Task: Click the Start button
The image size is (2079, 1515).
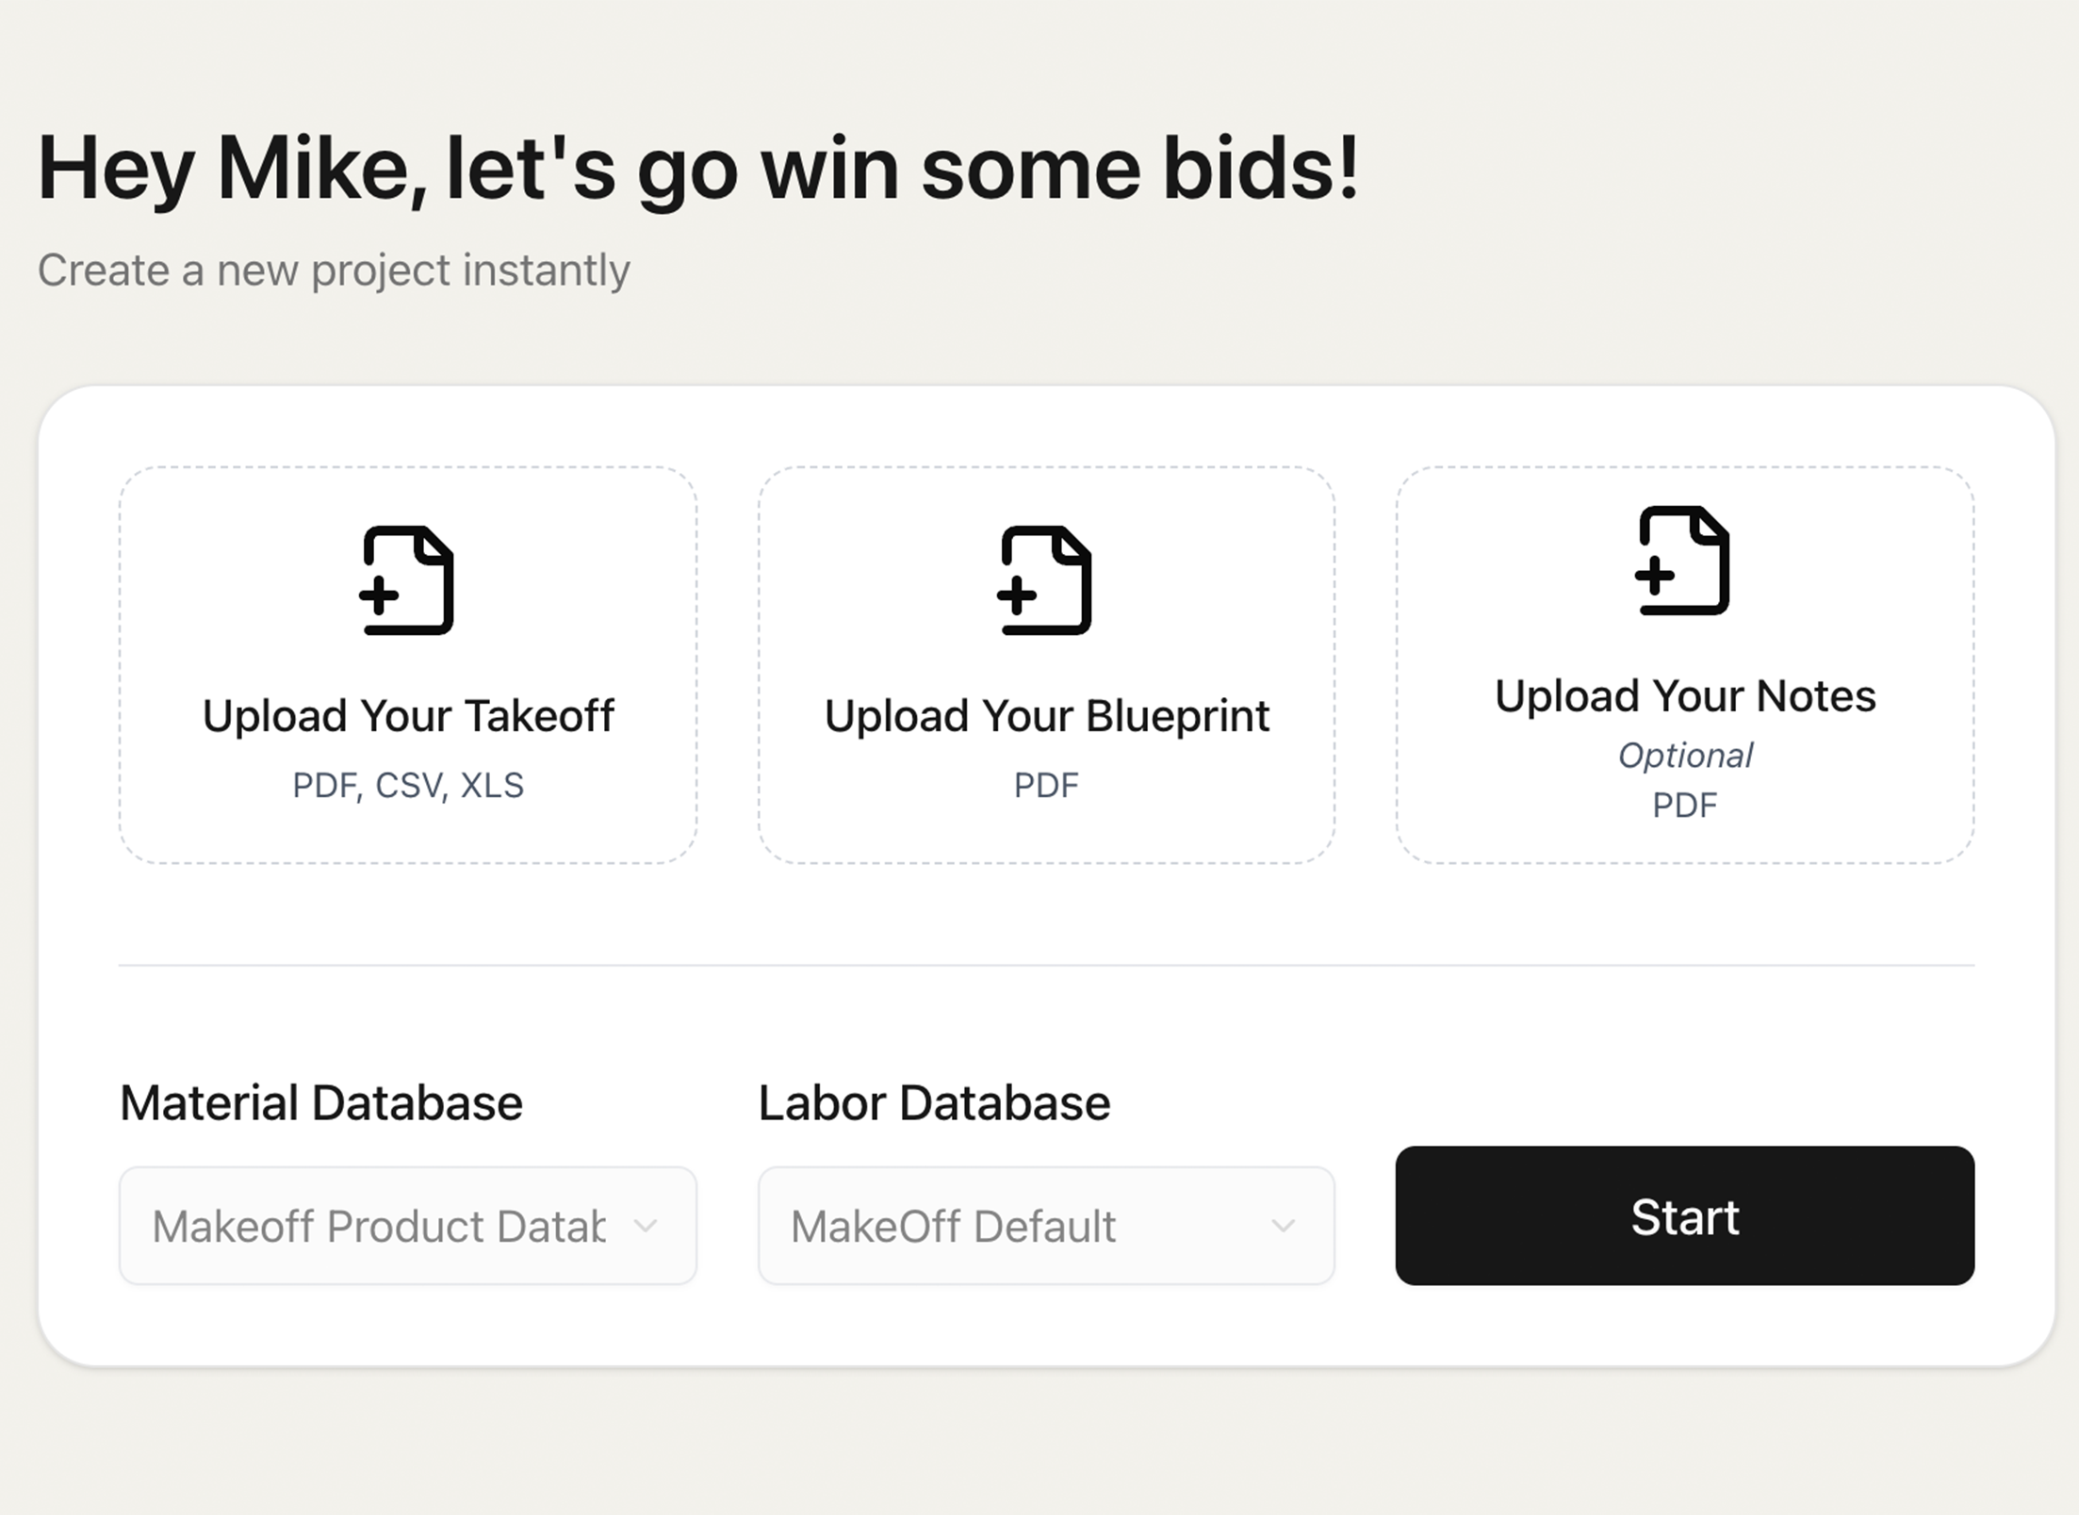Action: click(1685, 1215)
